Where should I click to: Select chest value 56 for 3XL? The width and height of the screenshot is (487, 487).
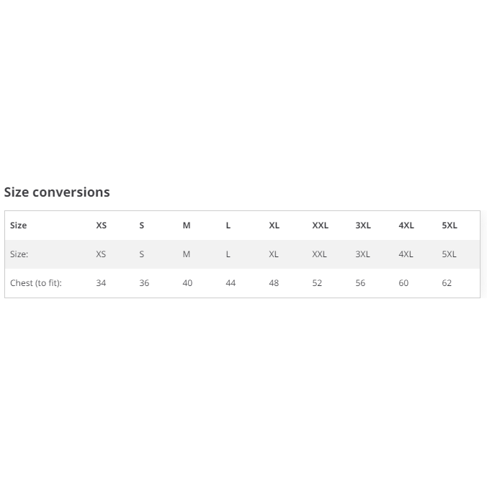[360, 283]
